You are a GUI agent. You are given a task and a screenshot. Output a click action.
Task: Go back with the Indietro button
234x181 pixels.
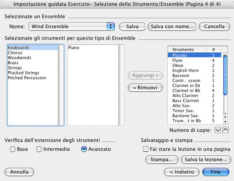click(179, 171)
